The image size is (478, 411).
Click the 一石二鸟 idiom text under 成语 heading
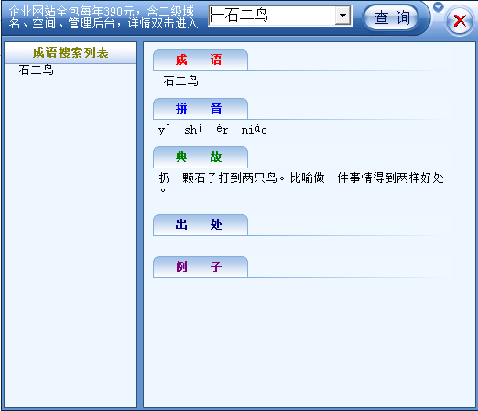(175, 81)
